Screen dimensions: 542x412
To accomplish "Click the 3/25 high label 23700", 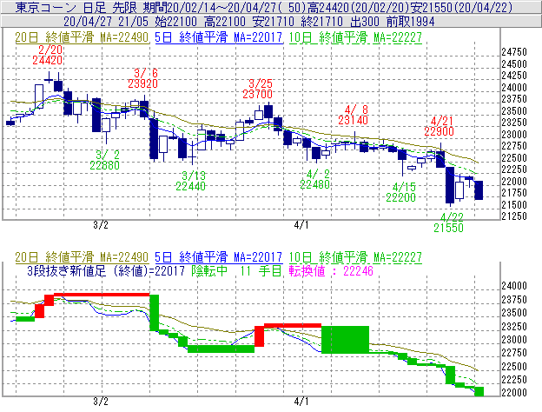I will coord(257,94).
